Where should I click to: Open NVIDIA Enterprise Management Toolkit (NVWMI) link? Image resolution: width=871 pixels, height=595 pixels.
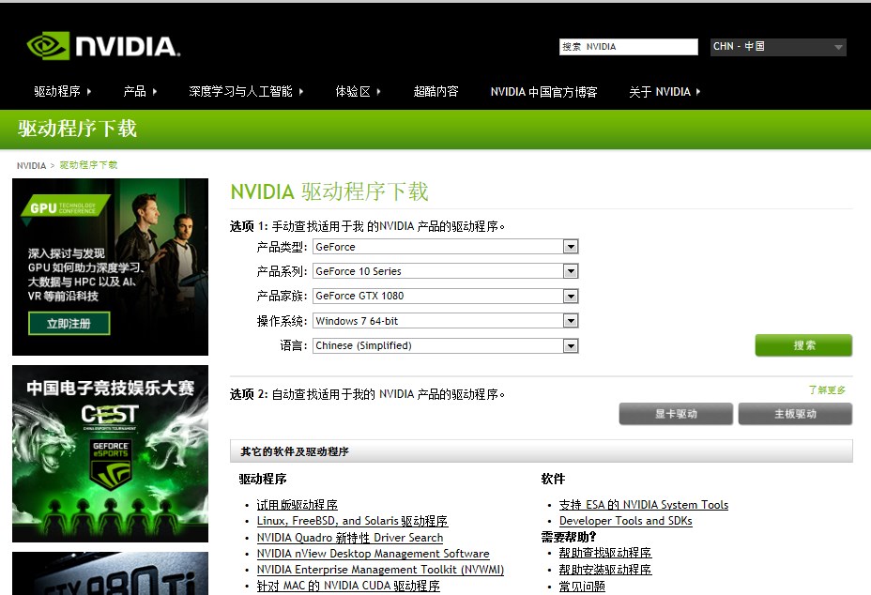[380, 570]
